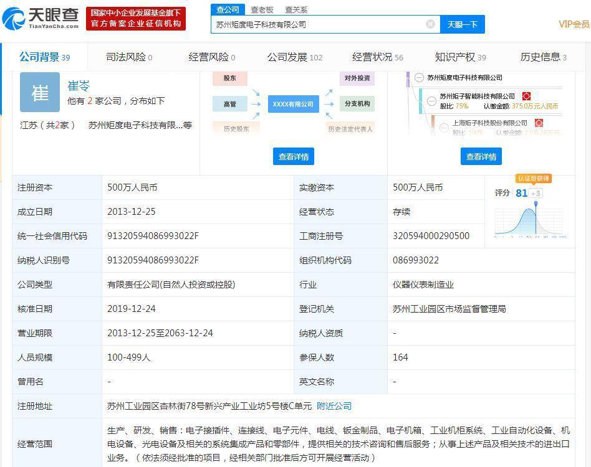Collapse the 苏州矩度电子科技有限公司 tree node
Viewport: 591px width, 467px height.
[419, 78]
